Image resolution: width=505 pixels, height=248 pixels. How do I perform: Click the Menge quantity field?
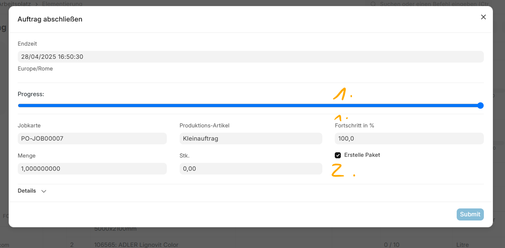click(92, 168)
